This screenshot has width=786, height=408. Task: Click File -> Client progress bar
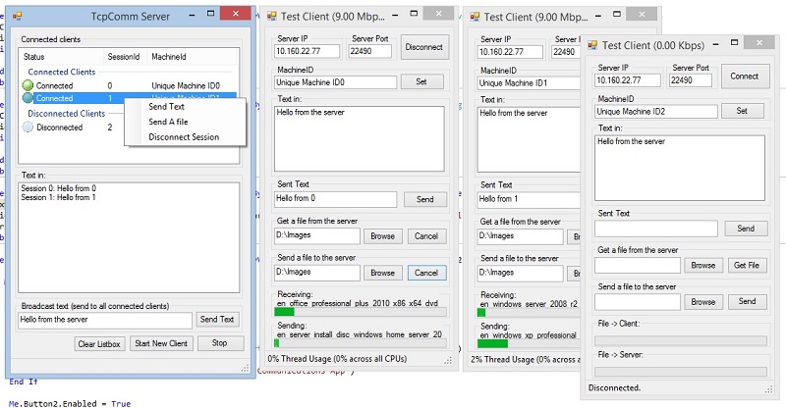coord(681,341)
